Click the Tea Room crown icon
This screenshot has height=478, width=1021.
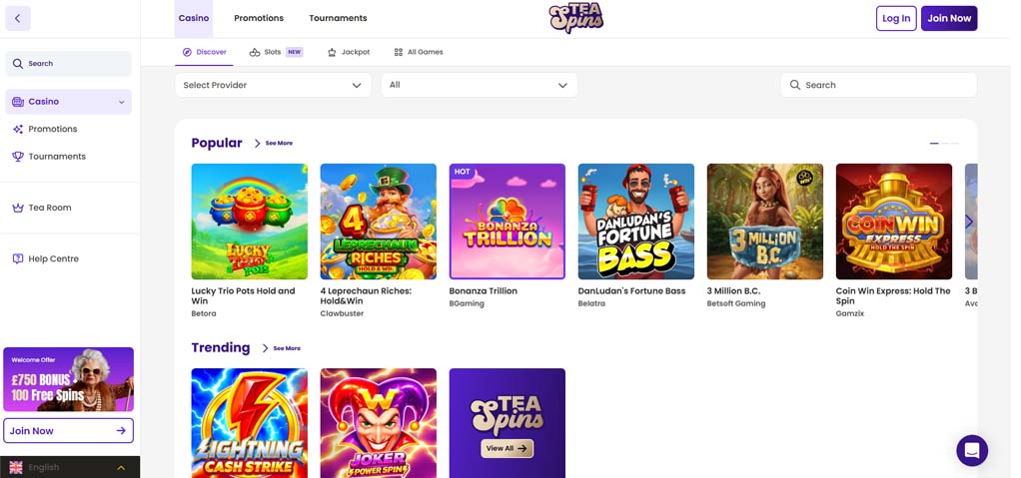pyautogui.click(x=18, y=209)
